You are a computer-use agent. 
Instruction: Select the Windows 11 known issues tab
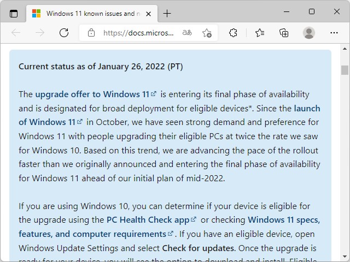pos(87,13)
